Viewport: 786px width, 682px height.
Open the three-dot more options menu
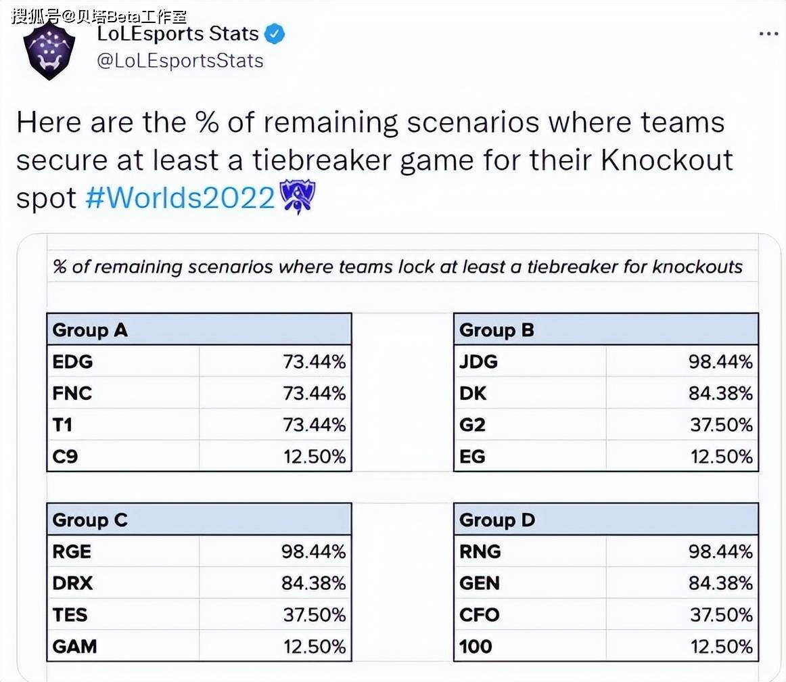768,34
